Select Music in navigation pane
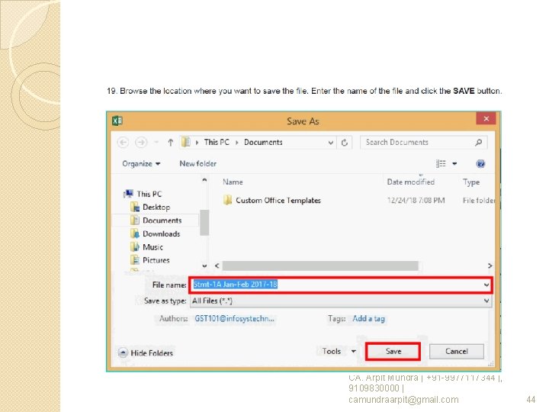549x412 pixels. point(152,247)
